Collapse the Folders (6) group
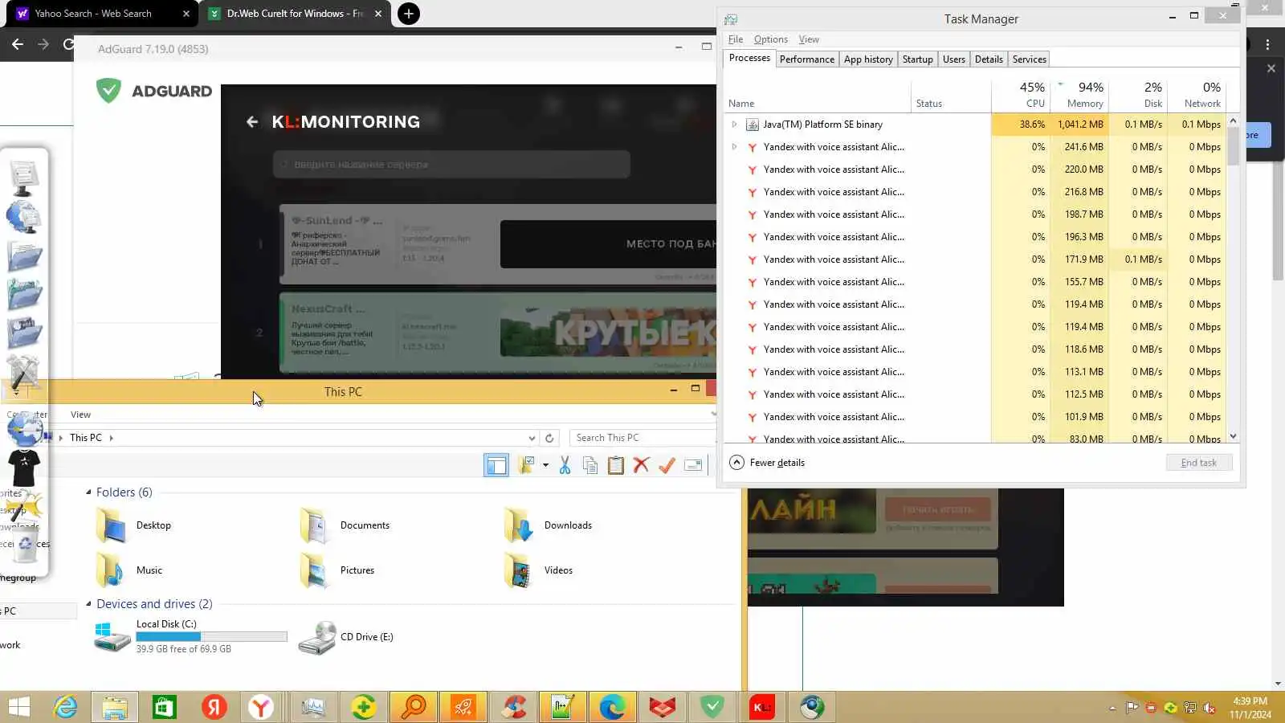The image size is (1285, 723). [88, 492]
